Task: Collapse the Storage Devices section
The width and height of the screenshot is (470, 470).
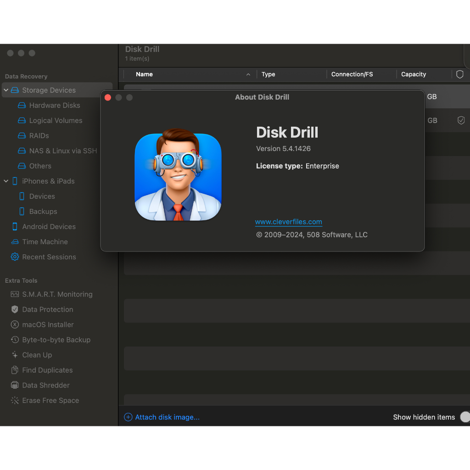Action: (6, 90)
